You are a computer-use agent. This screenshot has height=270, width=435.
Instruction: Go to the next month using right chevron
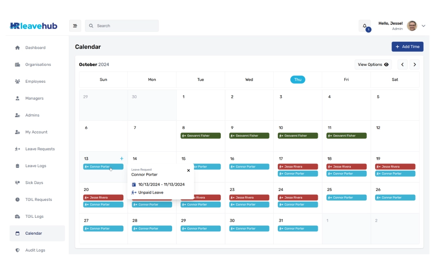point(414,65)
